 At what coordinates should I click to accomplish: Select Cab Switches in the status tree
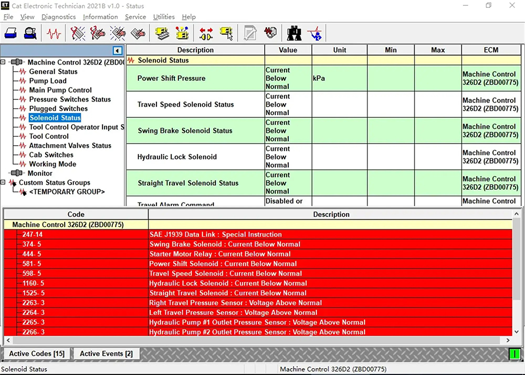(51, 155)
